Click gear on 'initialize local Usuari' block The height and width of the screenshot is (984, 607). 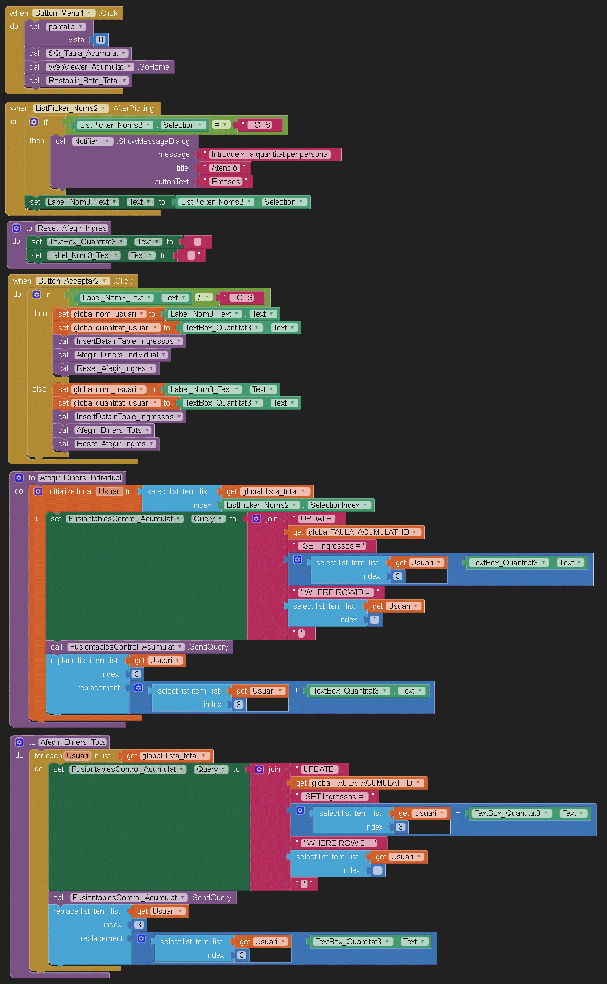[38, 491]
